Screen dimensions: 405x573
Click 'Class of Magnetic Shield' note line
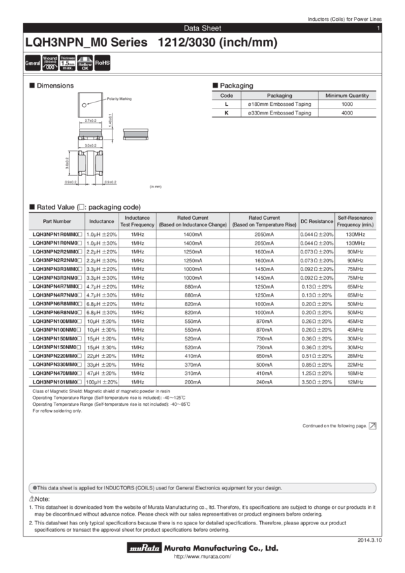pyautogui.click(x=101, y=391)
